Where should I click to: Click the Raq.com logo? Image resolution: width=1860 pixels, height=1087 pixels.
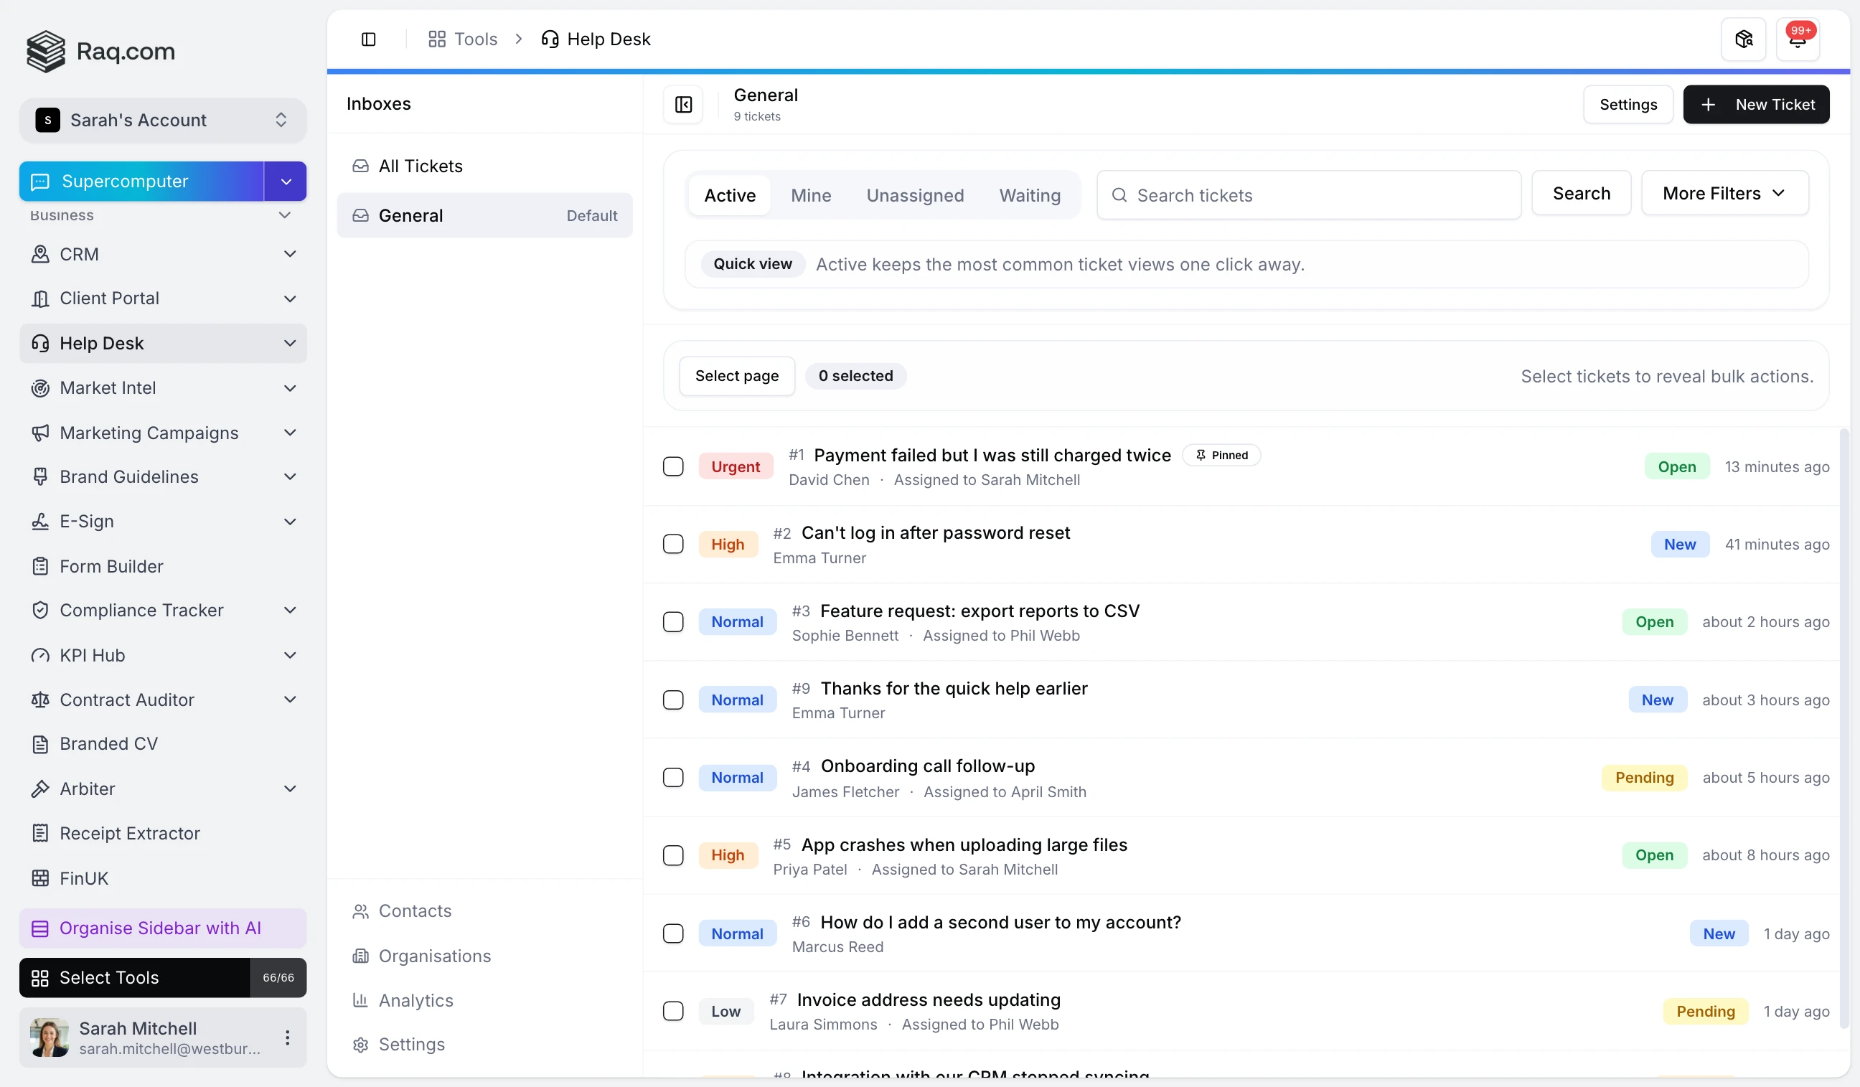[x=101, y=51]
